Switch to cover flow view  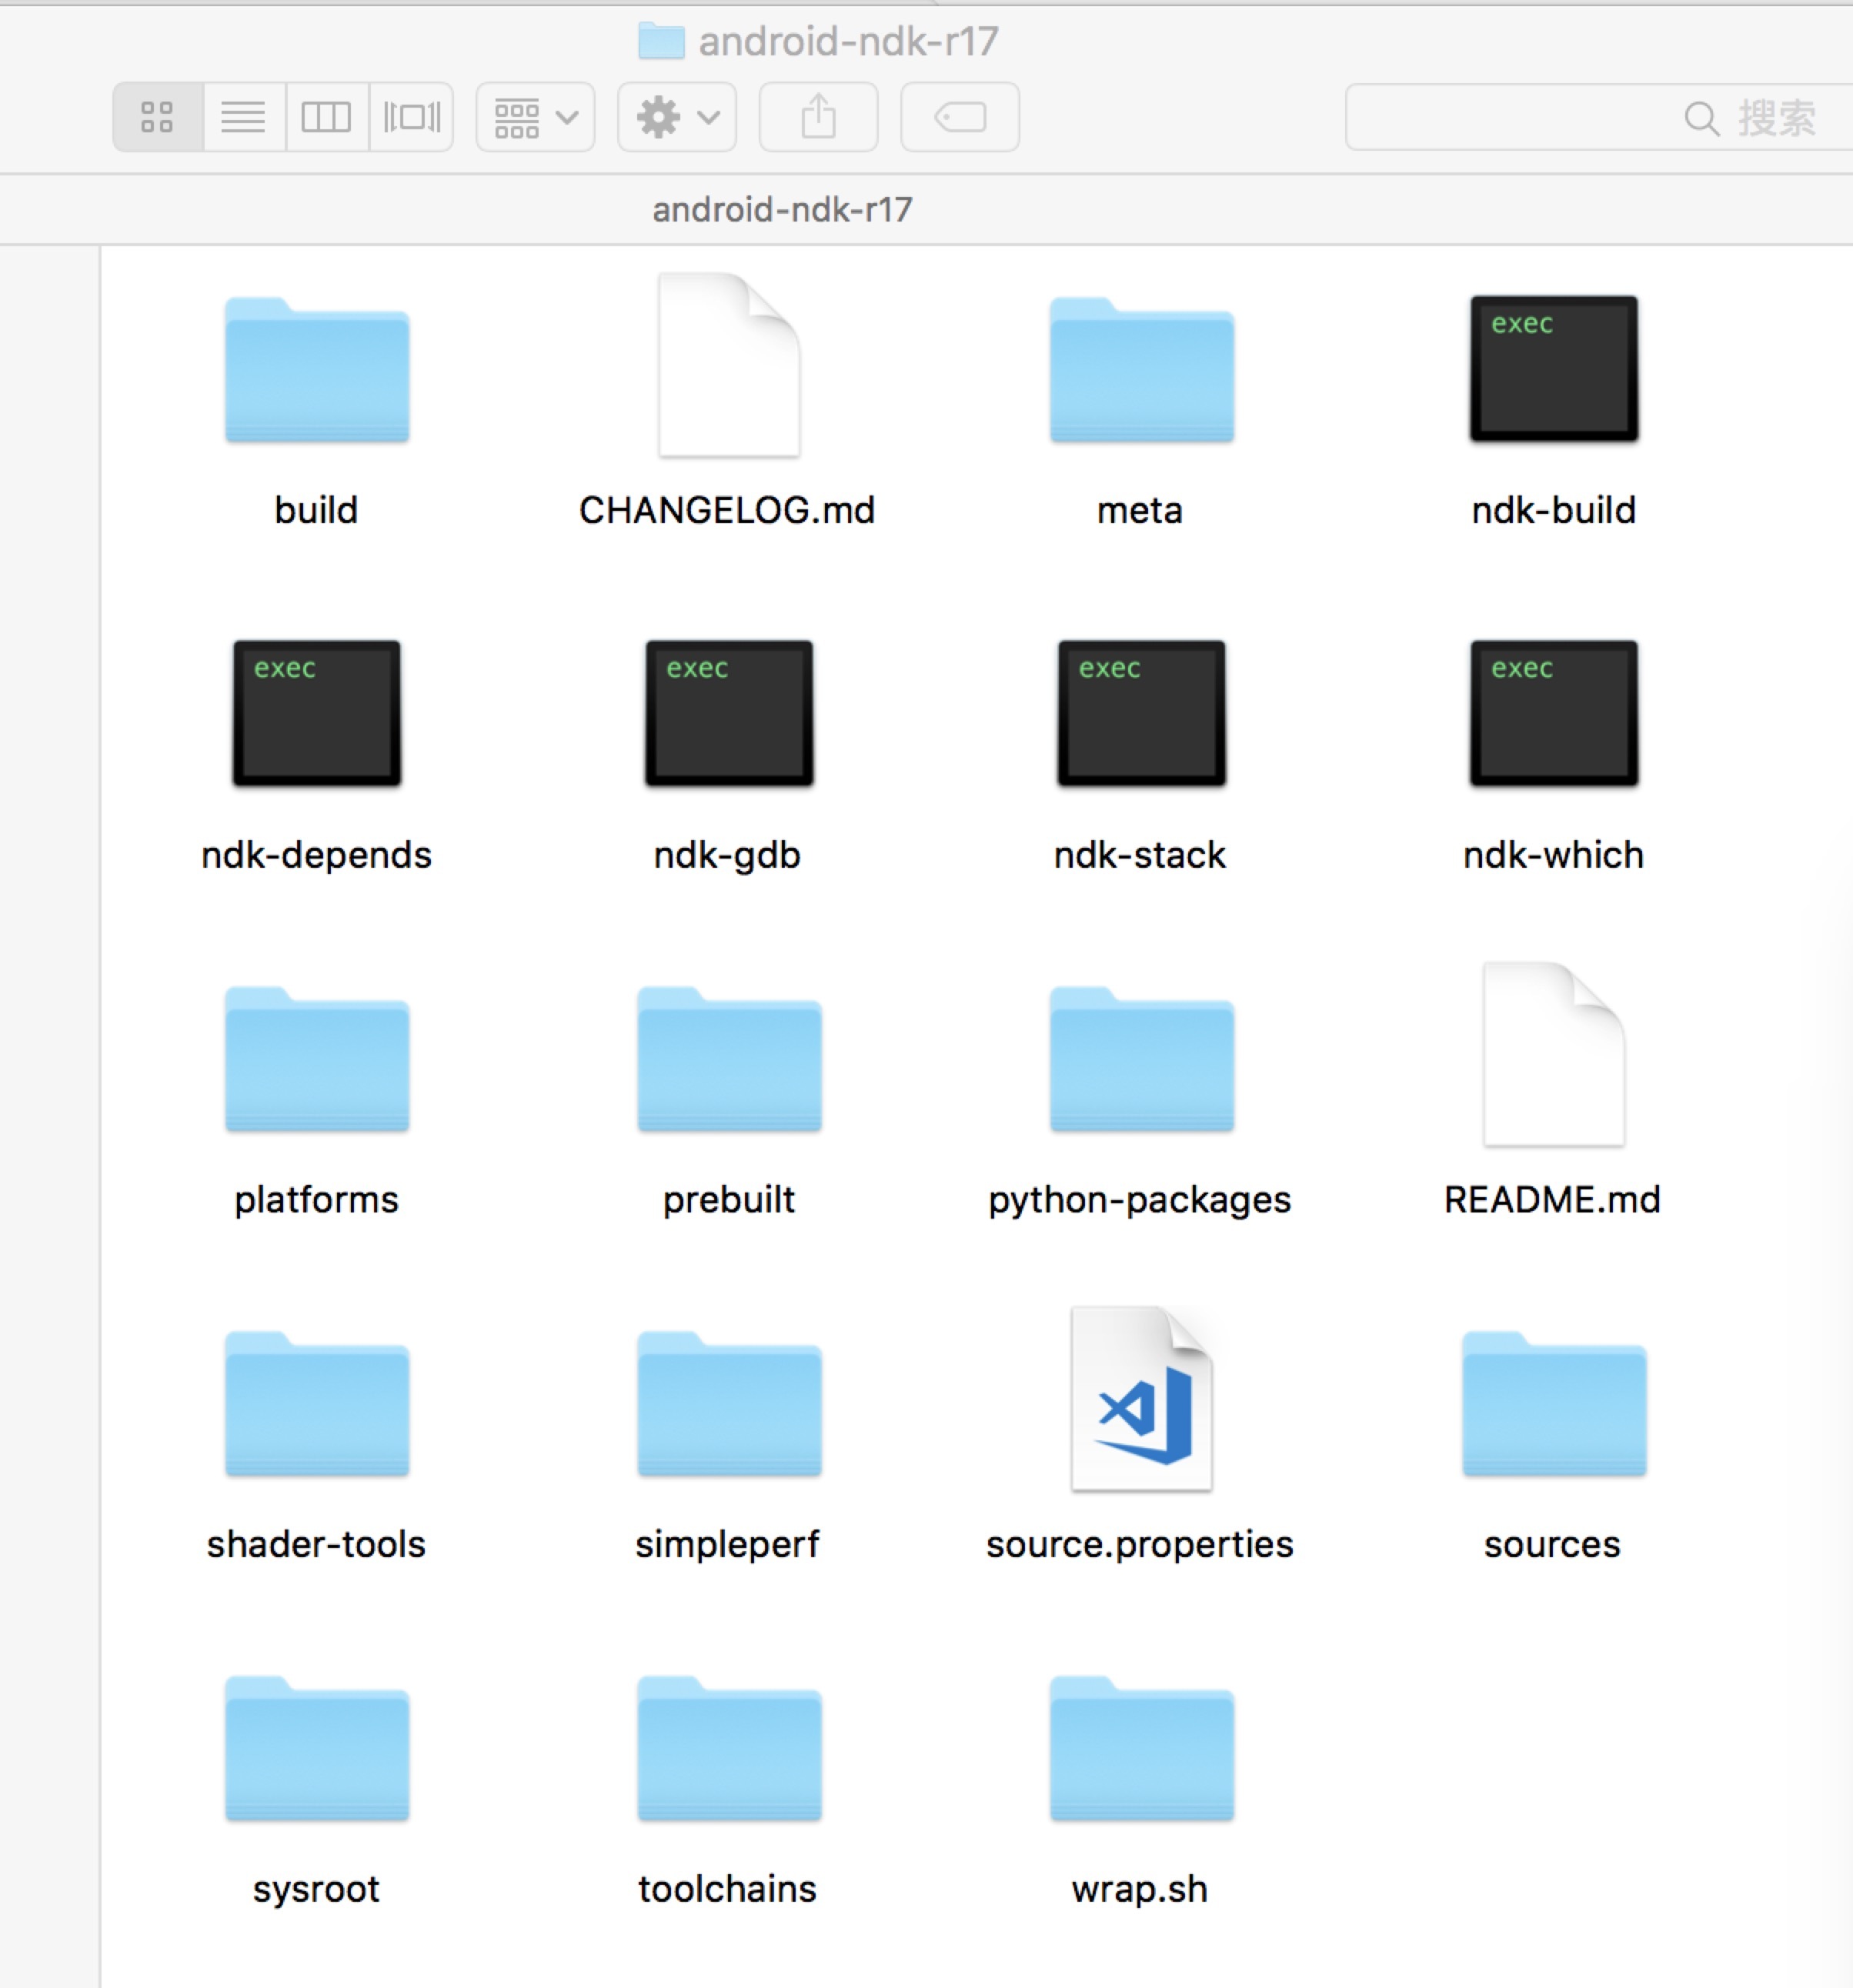[411, 117]
